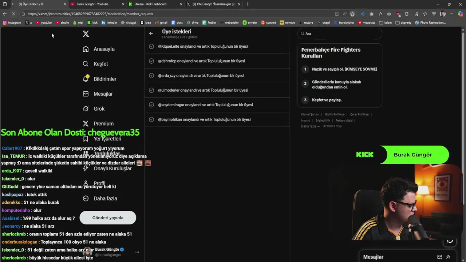Open Anasayfa home in the sidebar

[99, 49]
